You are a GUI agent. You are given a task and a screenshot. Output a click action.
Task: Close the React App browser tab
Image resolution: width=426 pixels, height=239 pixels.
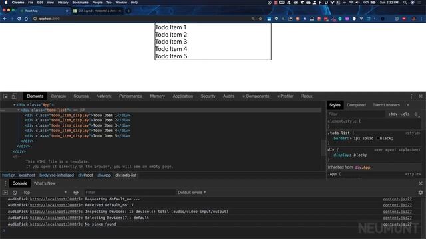(x=67, y=11)
